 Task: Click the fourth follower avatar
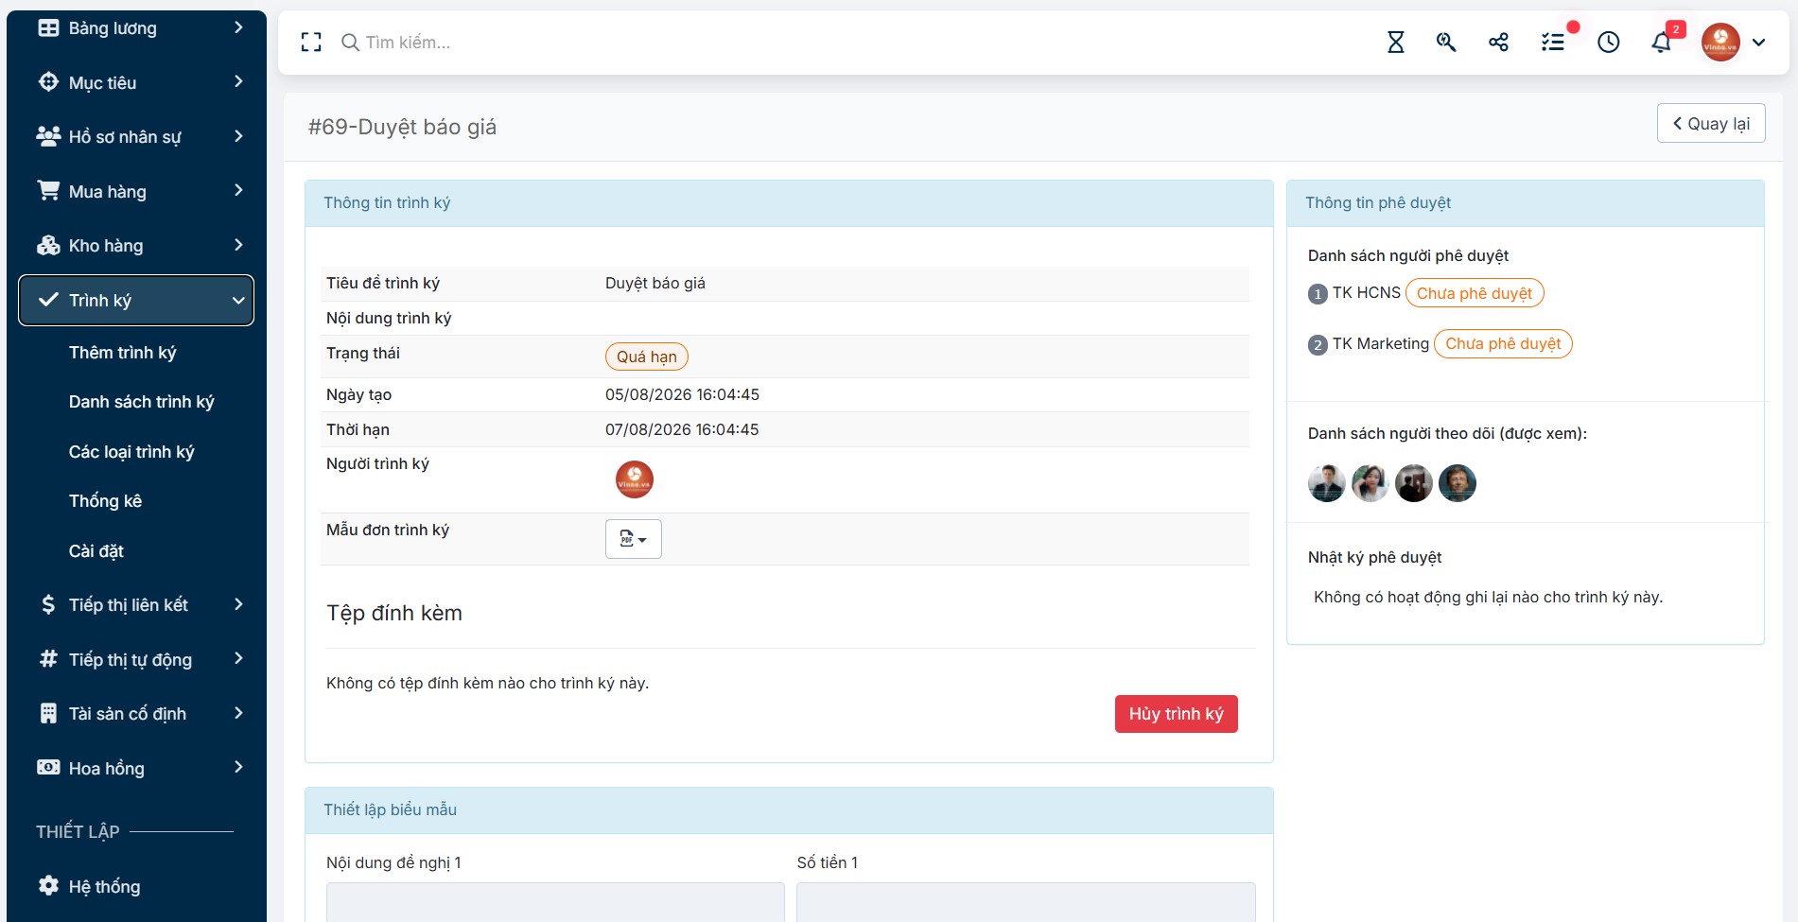tap(1458, 483)
